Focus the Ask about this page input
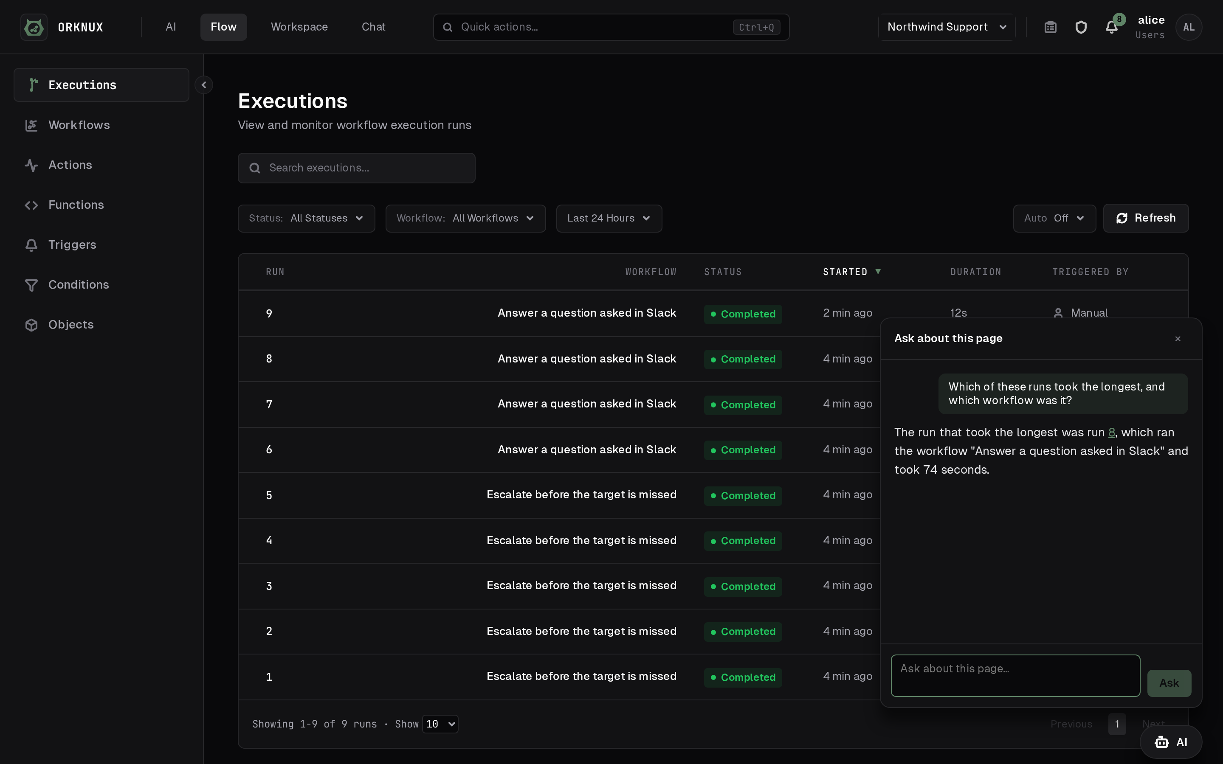 click(1015, 675)
